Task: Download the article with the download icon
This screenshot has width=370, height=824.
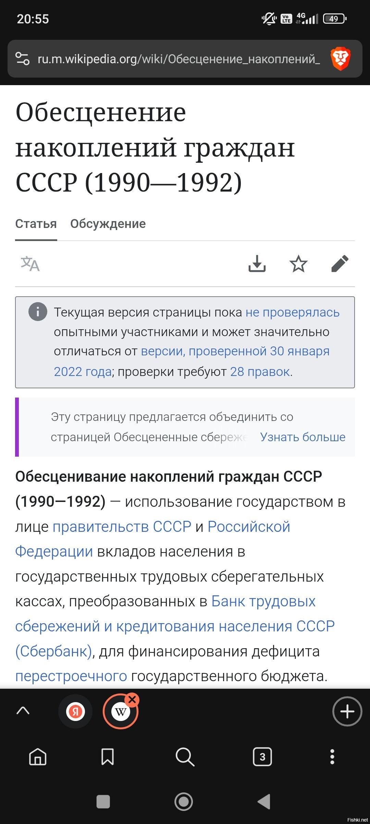Action: pyautogui.click(x=257, y=264)
